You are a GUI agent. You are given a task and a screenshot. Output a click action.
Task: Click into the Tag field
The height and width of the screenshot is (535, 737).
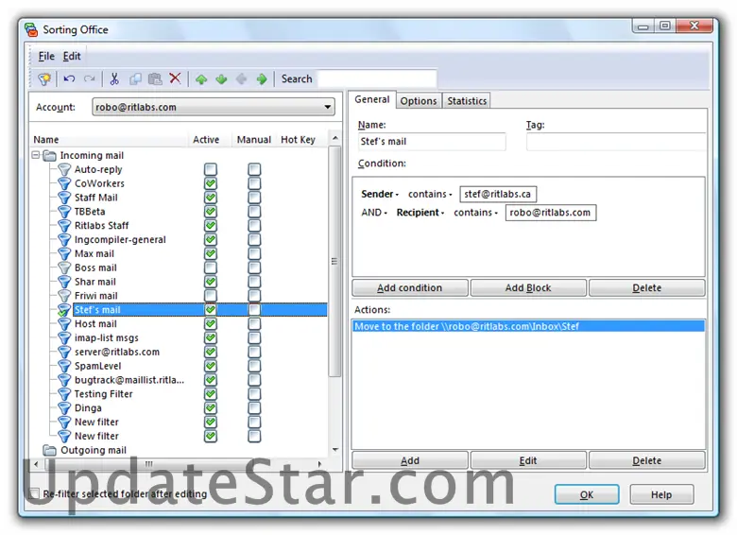pos(616,142)
